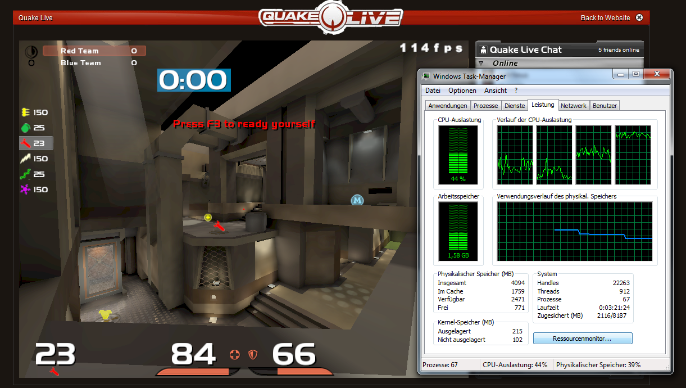Click the yellow armor pickup on the floor

point(105,314)
